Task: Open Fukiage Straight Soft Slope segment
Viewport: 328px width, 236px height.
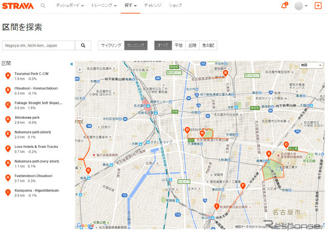Action: [x=38, y=103]
